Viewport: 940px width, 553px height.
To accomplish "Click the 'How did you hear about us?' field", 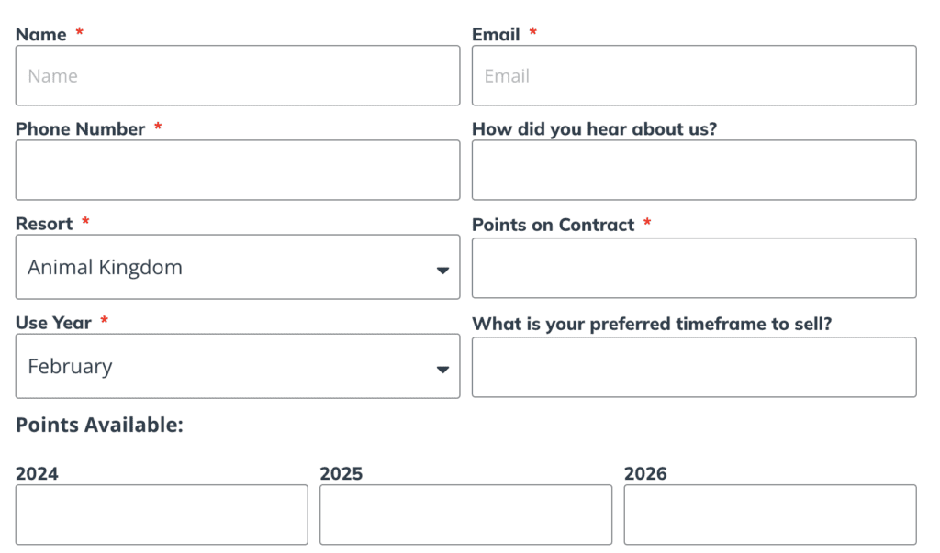I will [694, 171].
